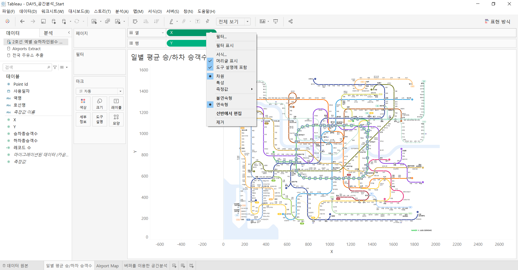The image size is (518, 270).
Task: Switch to the Airport Map sheet tab
Action: pyautogui.click(x=107, y=266)
